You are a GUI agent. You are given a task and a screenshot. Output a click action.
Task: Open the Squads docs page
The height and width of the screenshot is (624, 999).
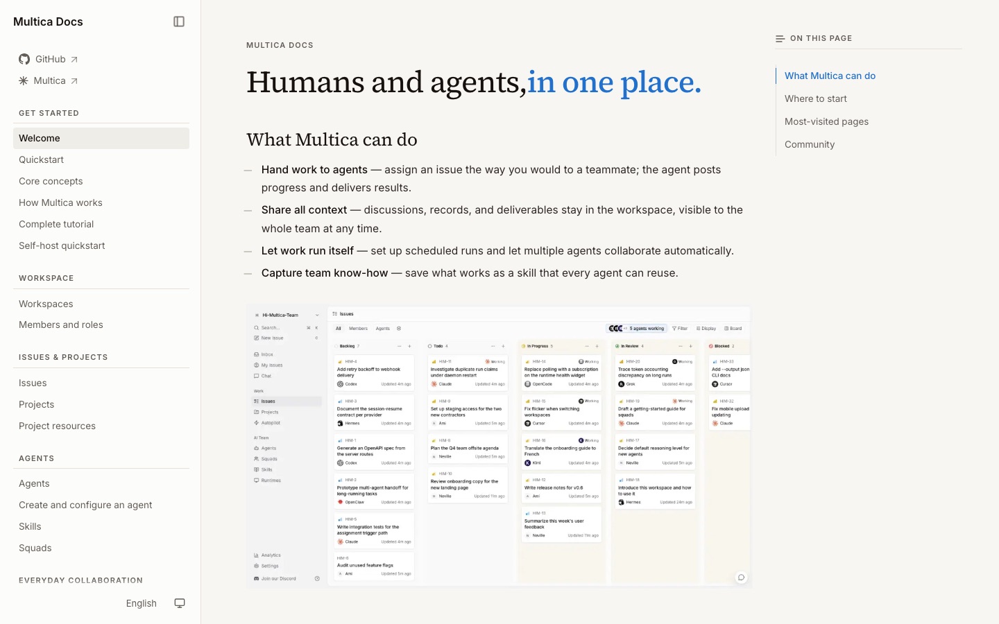pos(101,548)
